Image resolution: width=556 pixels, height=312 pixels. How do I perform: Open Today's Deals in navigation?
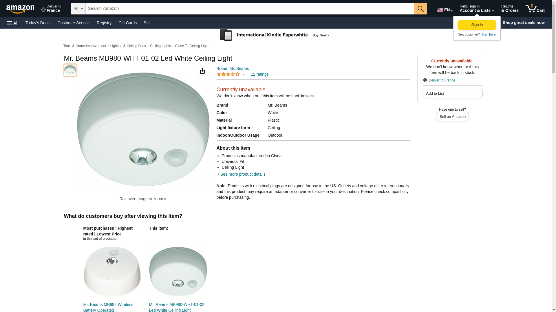point(38,23)
